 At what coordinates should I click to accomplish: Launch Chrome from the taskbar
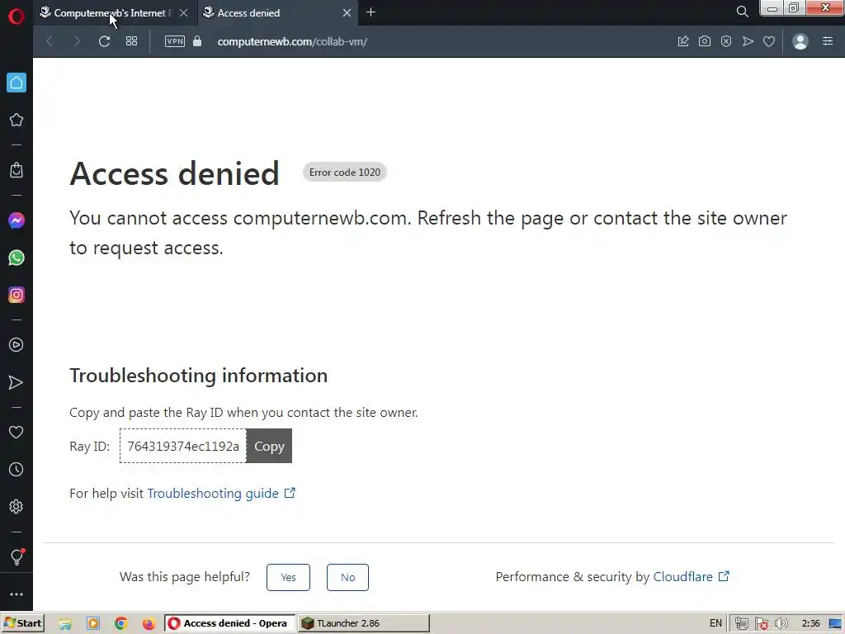(x=121, y=623)
